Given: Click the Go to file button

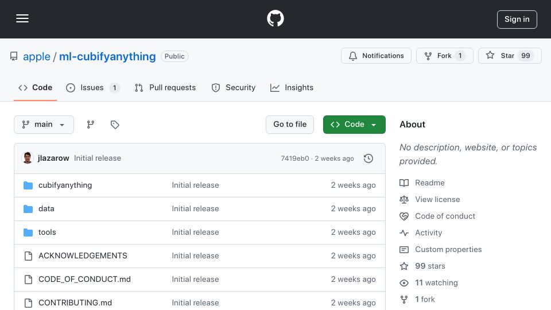Looking at the screenshot, I should pos(290,125).
